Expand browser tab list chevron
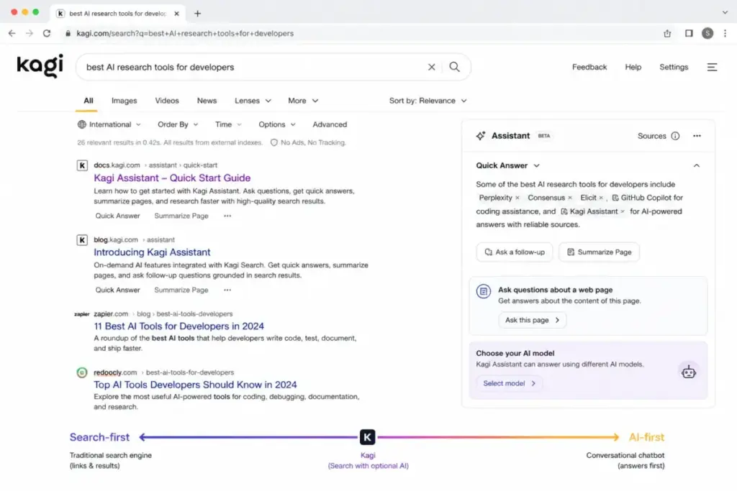This screenshot has width=737, height=491. tap(725, 13)
